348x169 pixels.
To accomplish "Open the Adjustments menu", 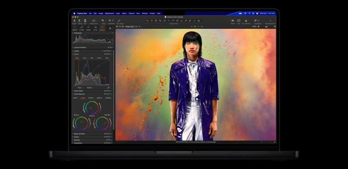I will click(109, 14).
